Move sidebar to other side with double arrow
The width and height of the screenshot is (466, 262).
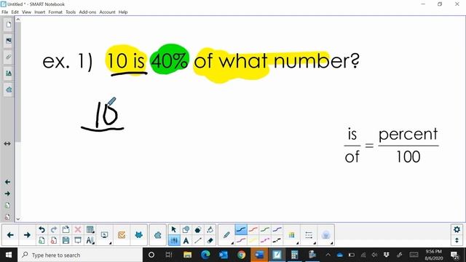tap(7, 143)
